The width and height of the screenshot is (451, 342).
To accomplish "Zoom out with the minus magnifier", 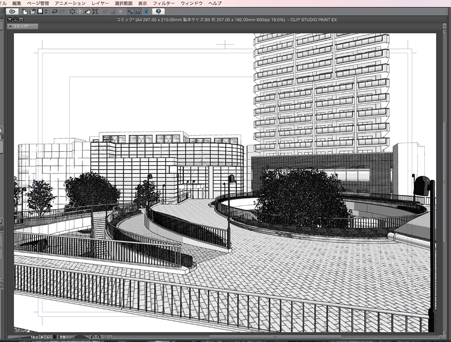I will pyautogui.click(x=42, y=337).
